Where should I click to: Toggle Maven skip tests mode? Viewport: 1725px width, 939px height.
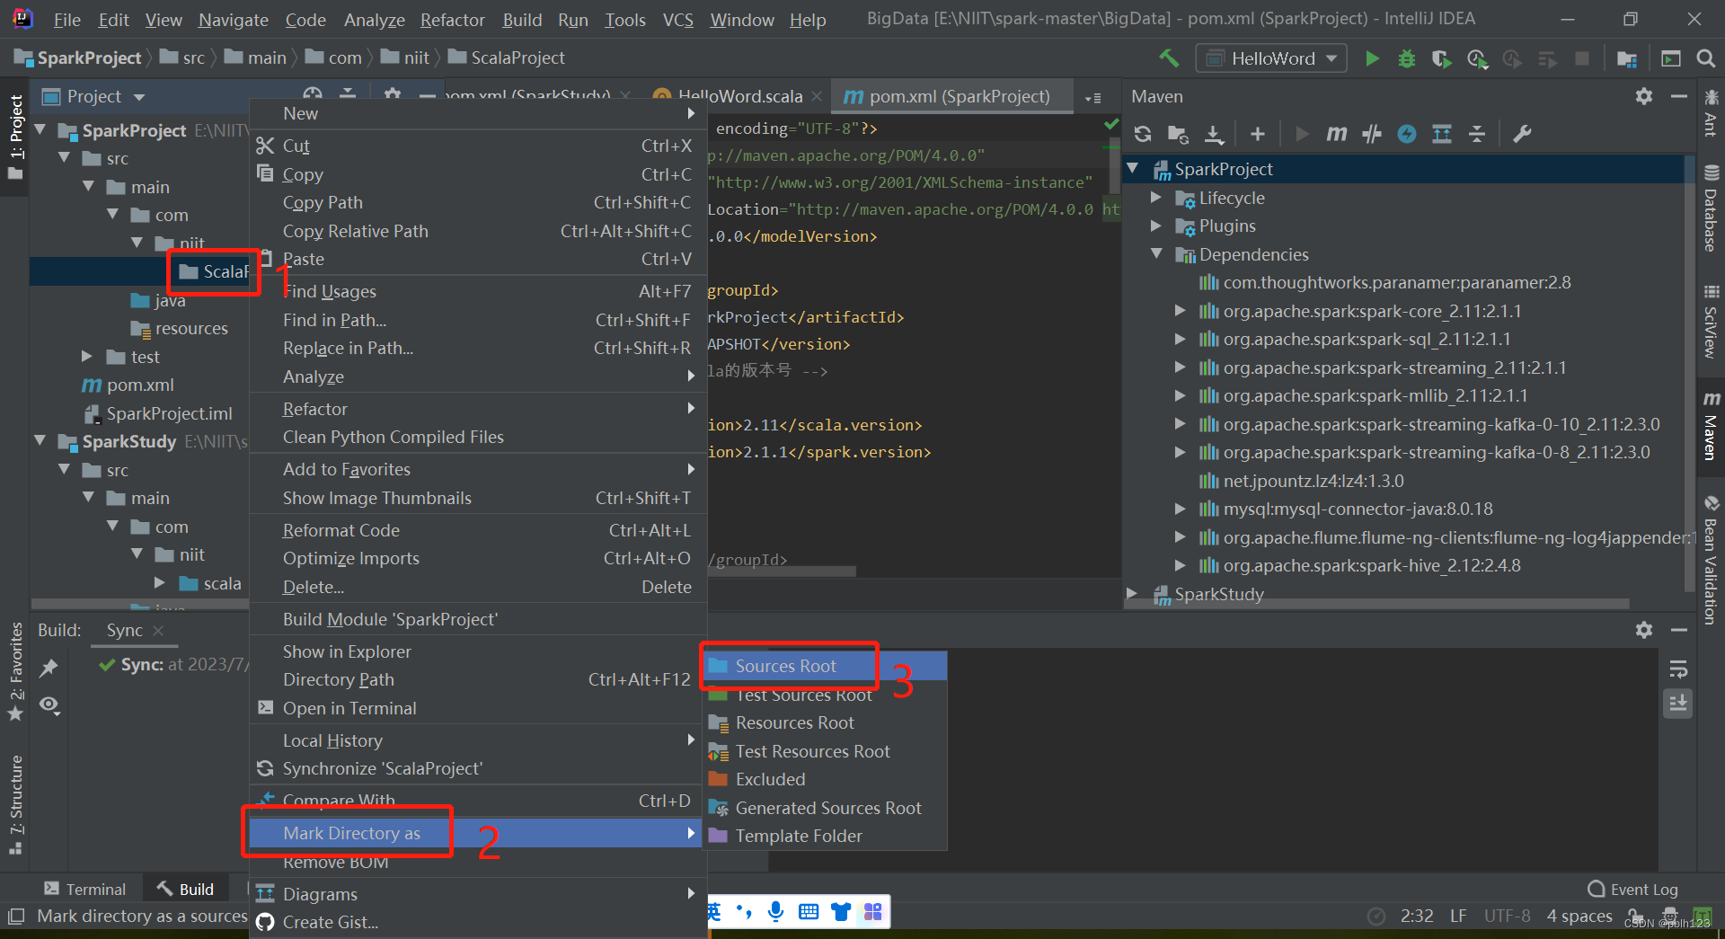[1407, 134]
